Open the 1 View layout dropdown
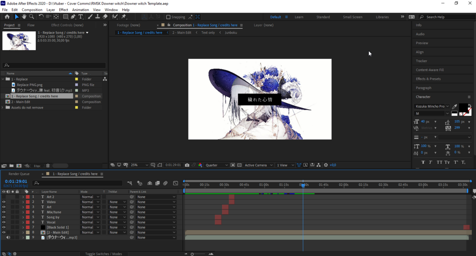 [285, 165]
